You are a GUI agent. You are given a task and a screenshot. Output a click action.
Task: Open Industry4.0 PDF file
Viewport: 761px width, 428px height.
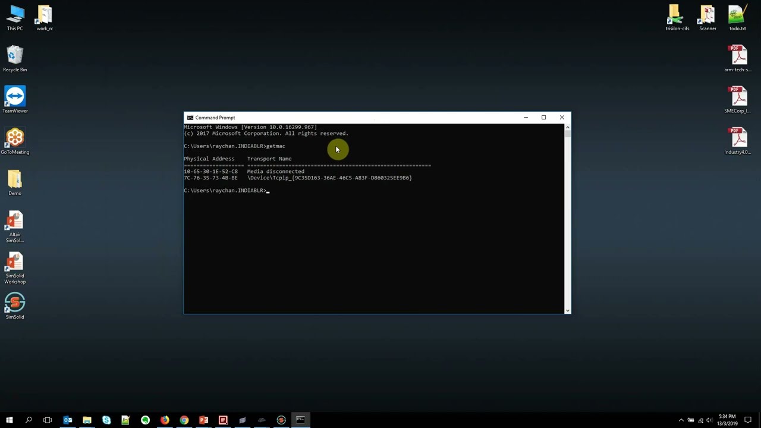[738, 141]
